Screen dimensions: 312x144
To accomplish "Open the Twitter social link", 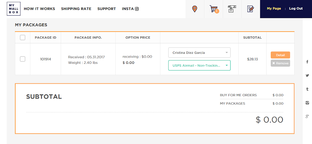I will click(307, 75).
